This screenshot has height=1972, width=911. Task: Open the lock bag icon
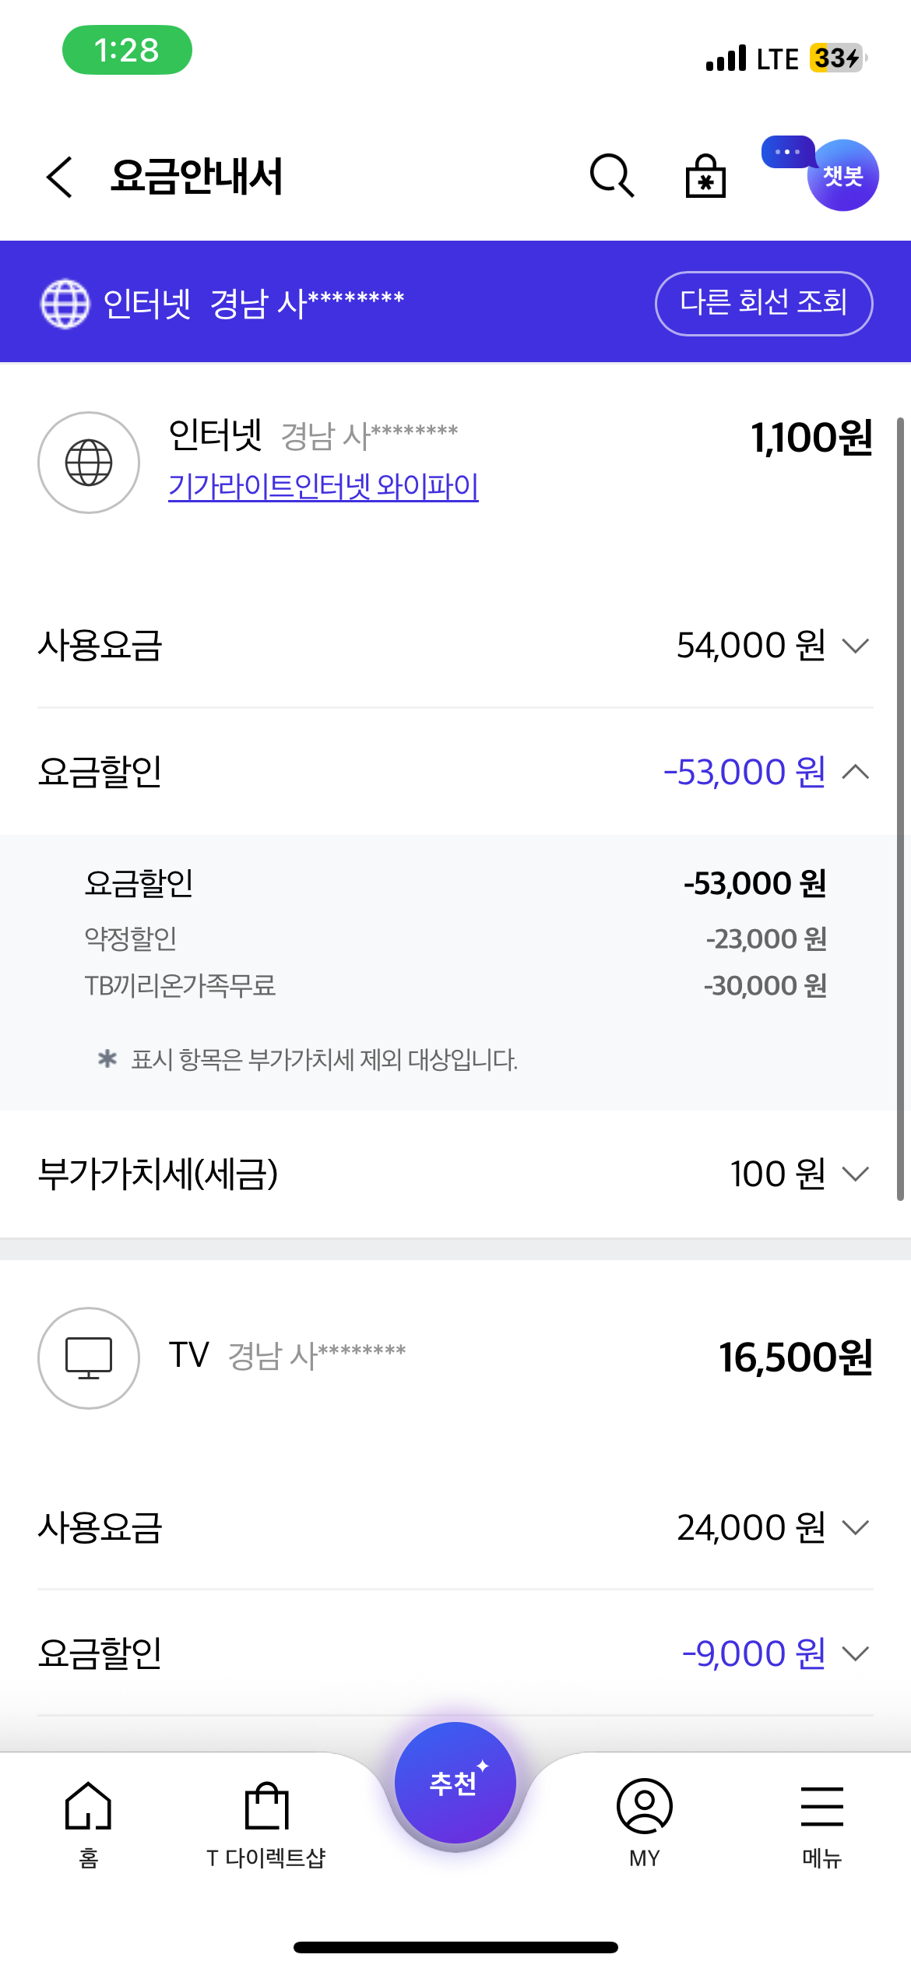click(x=705, y=176)
